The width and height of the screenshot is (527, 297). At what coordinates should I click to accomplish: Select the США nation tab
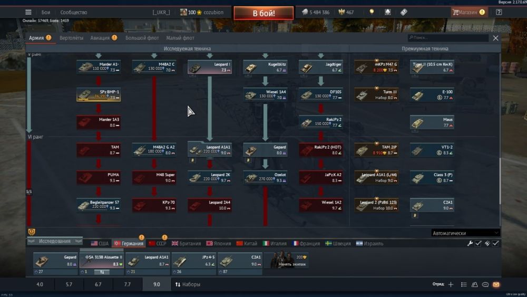click(100, 244)
